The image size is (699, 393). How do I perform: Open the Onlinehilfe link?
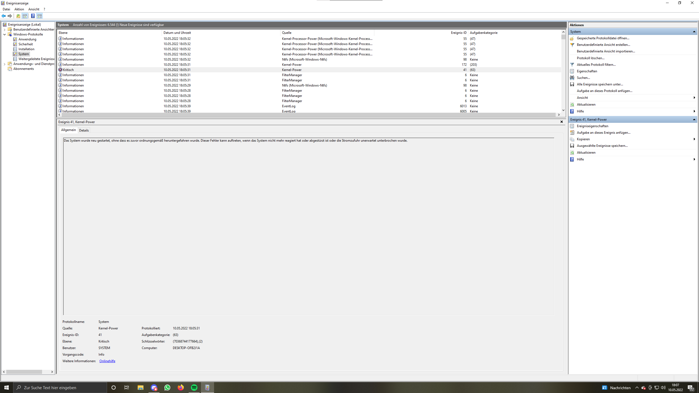[x=107, y=361]
